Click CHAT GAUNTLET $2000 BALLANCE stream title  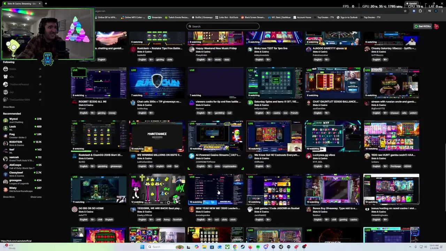(335, 102)
